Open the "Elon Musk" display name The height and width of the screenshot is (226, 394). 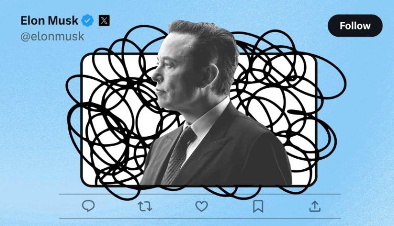(x=49, y=20)
